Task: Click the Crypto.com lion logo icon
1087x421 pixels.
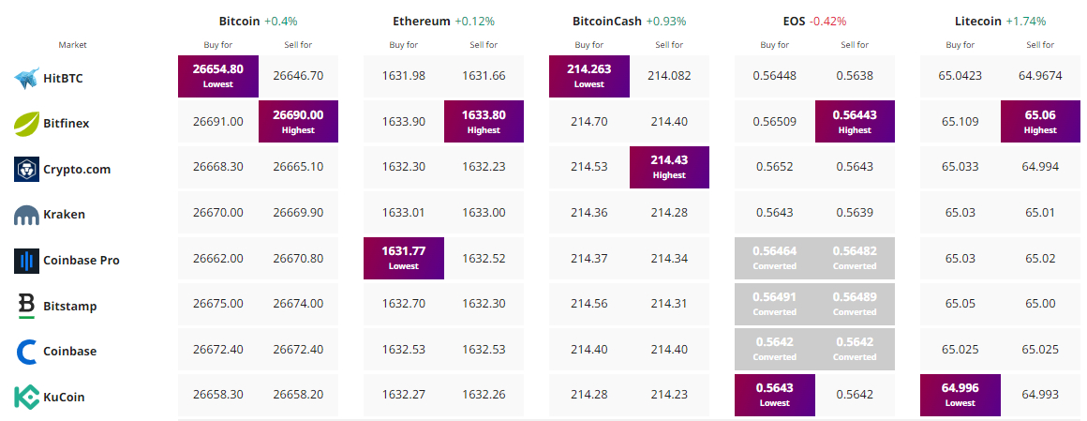Action: pos(25,170)
